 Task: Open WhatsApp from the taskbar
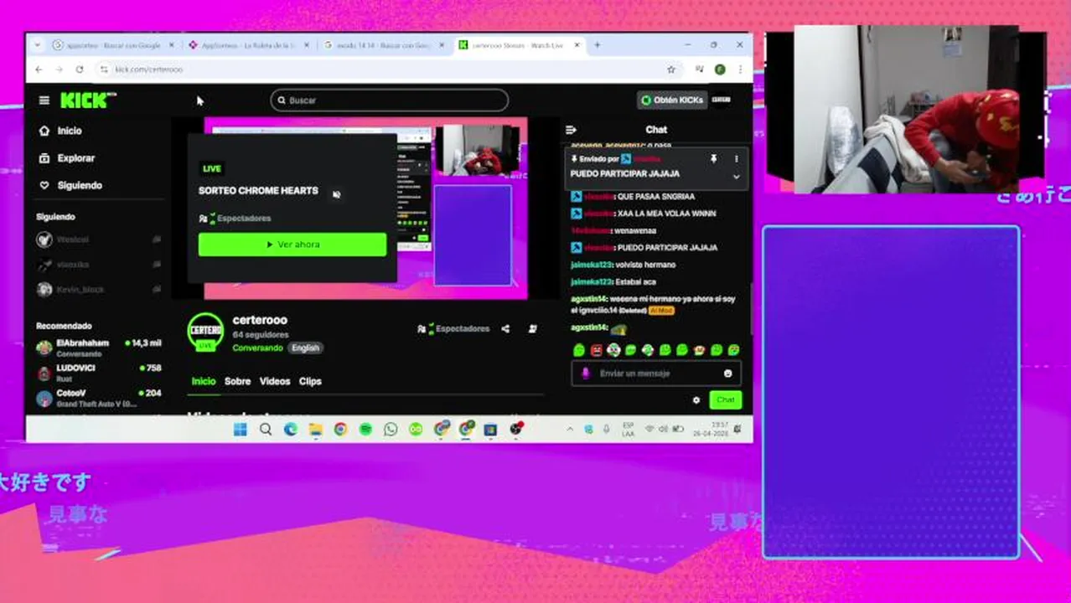[x=391, y=430]
